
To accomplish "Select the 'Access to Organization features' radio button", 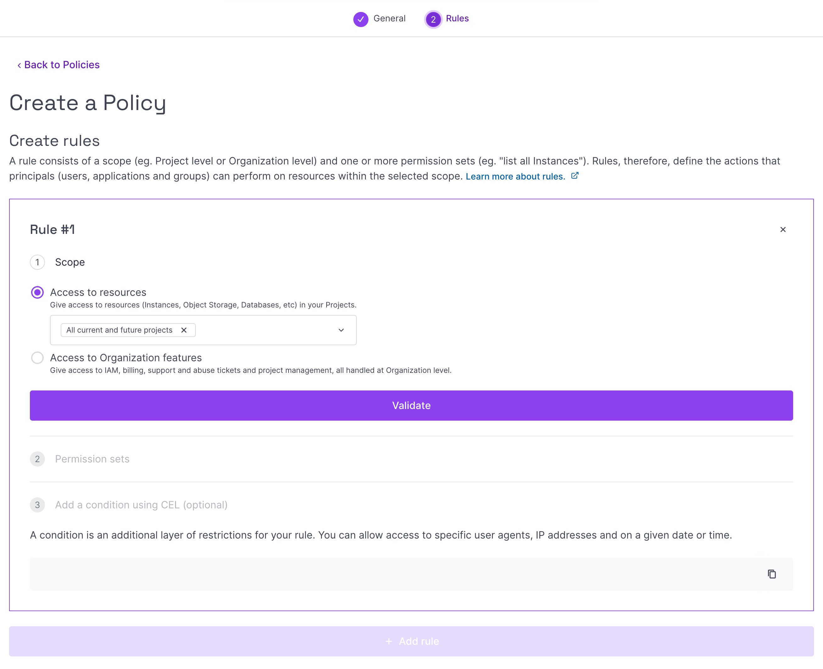I will 37,358.
